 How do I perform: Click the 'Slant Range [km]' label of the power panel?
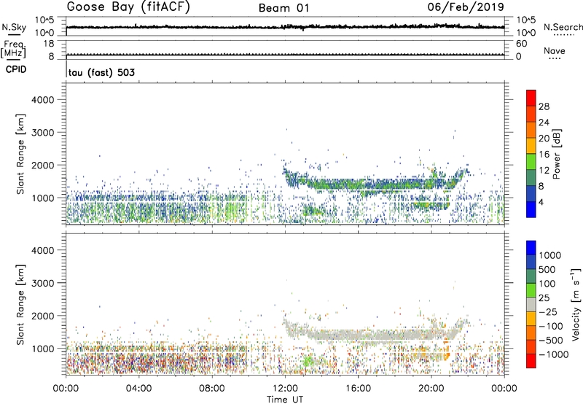20,154
